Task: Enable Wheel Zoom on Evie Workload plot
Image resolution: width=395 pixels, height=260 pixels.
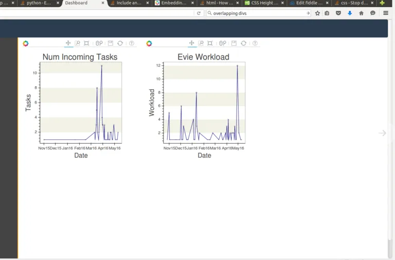Action: (222, 43)
